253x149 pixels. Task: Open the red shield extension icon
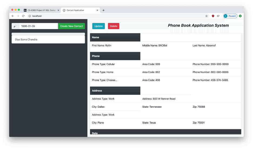213,16
